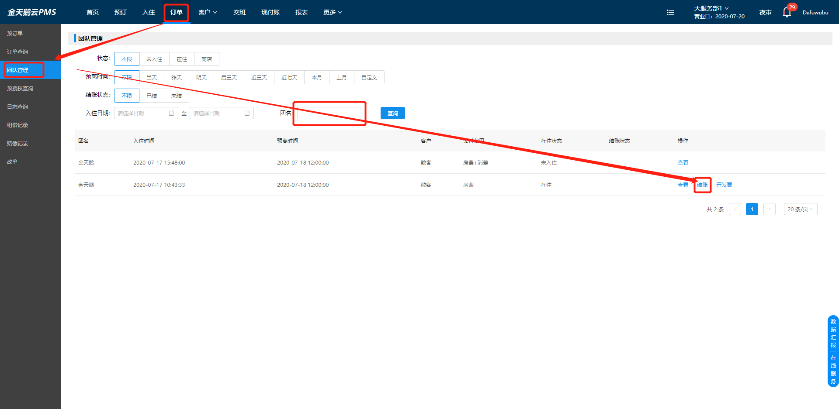Screen dimensions: 839x409
Task: Select 团队管理 in the left sidebar
Action: [31, 70]
